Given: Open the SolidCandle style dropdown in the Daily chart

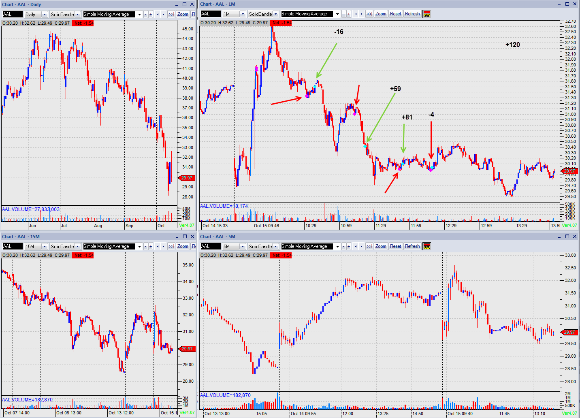Looking at the screenshot, I should pyautogui.click(x=78, y=14).
